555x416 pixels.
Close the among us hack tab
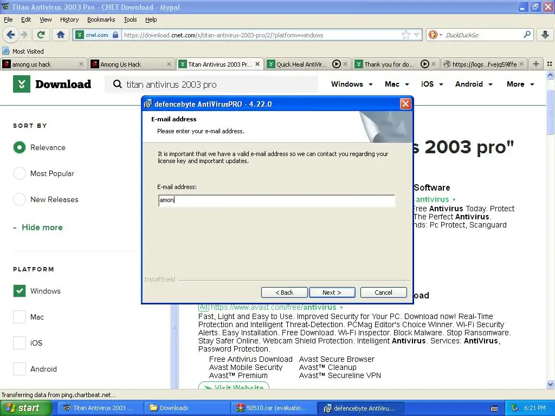click(81, 64)
